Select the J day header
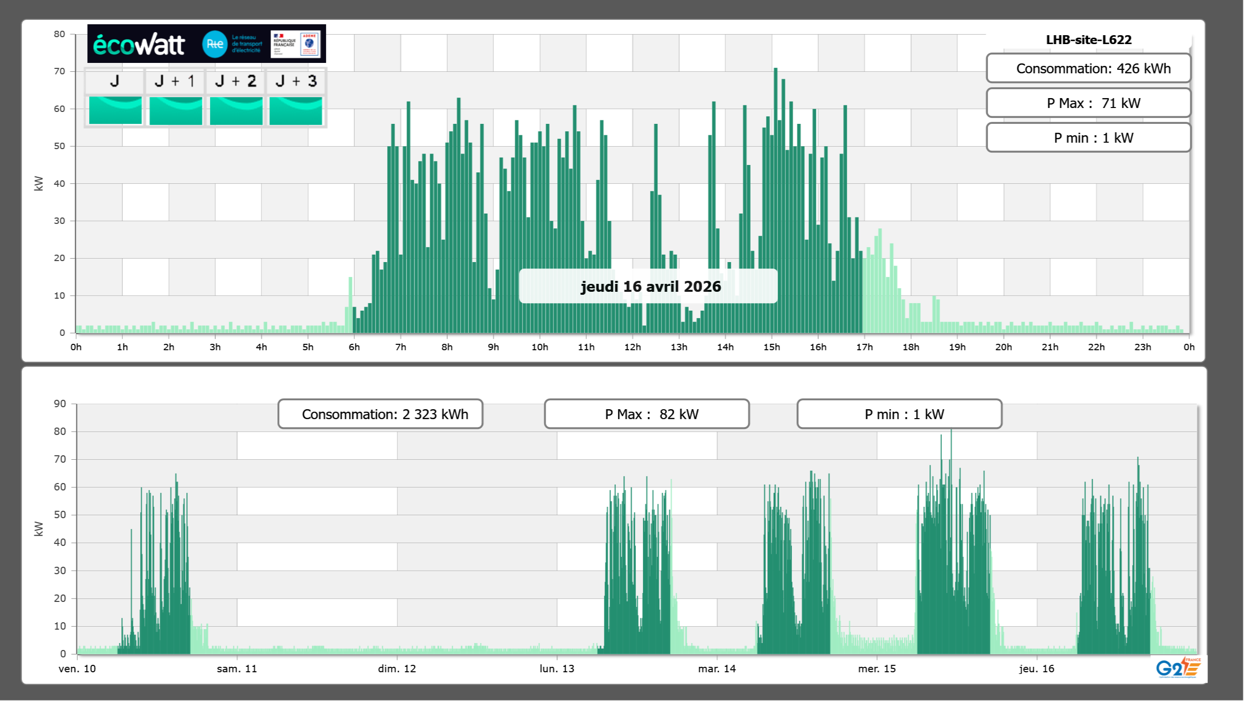The image size is (1244, 701). [x=114, y=81]
